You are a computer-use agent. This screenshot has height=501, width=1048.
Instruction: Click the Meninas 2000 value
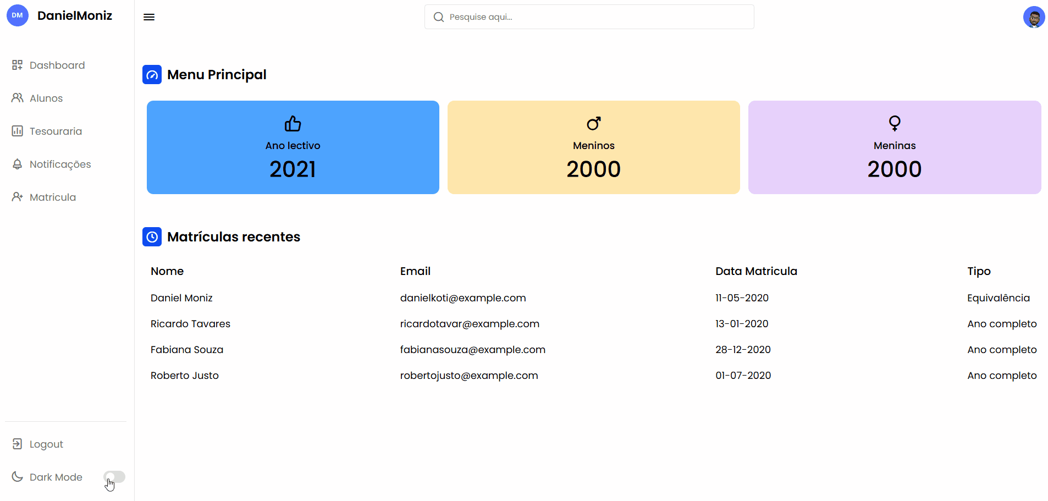[895, 169]
